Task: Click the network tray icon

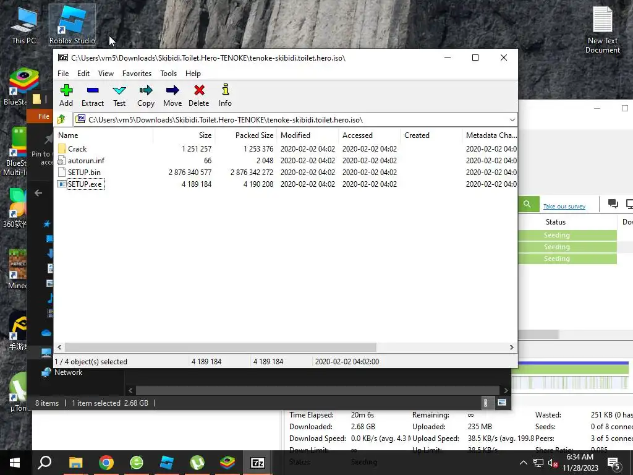Action: pos(538,463)
